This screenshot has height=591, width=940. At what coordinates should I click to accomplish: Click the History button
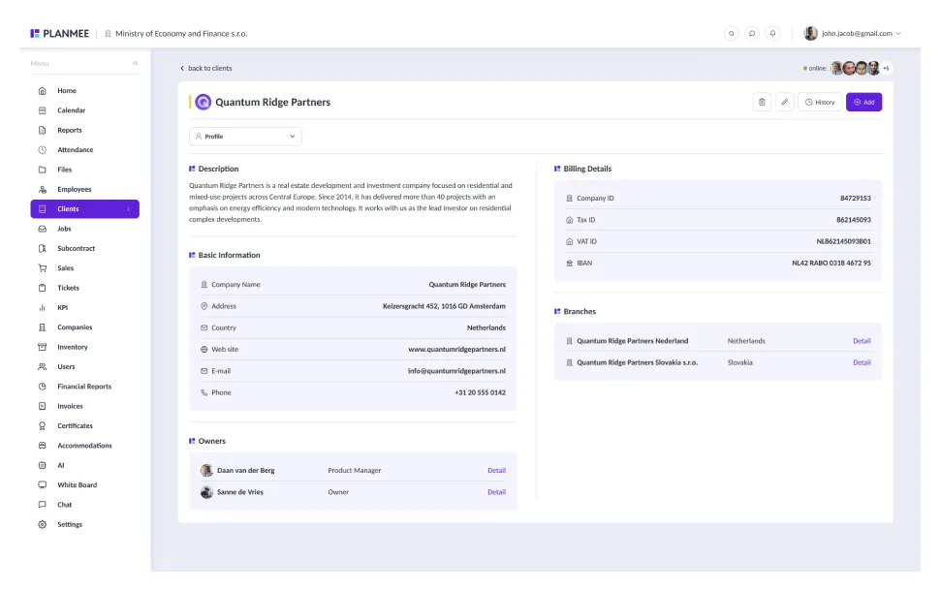pyautogui.click(x=820, y=102)
